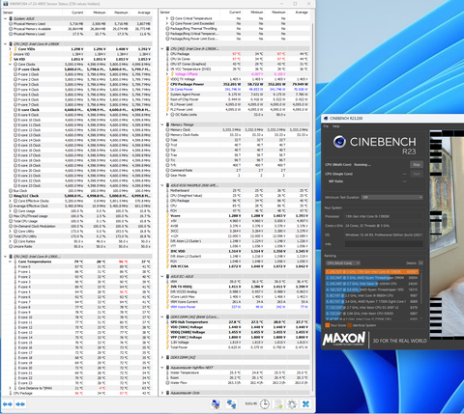The height and width of the screenshot is (414, 464).
Task: Click the Current column header in left pane
Action: [x=77, y=13]
